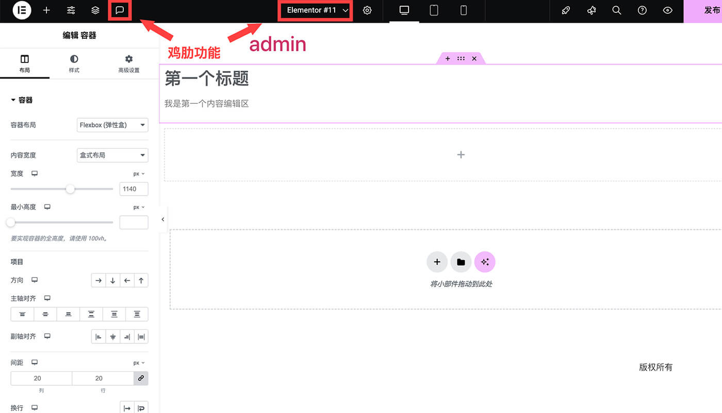Set direction to column down arrow
This screenshot has height=413, width=722.
coord(112,280)
